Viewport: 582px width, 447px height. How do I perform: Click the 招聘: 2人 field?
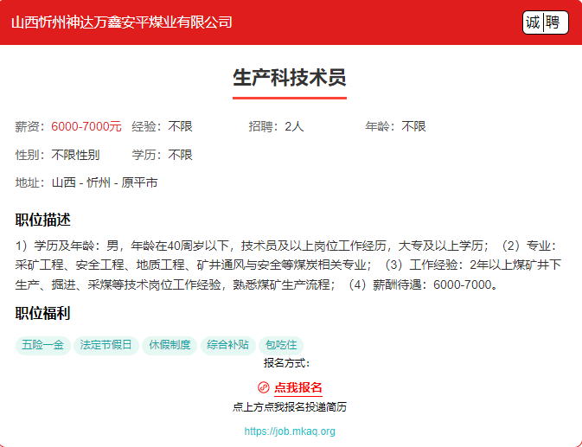point(276,126)
